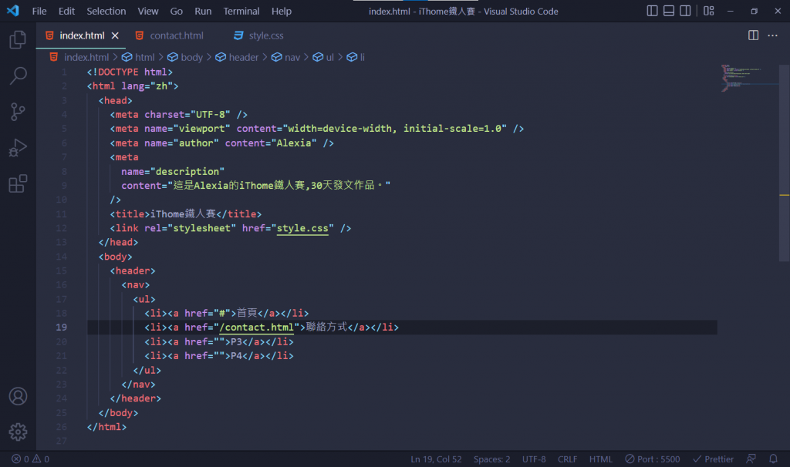Switch to the contact.html tab
Image resolution: width=790 pixels, height=467 pixels.
[x=177, y=35]
